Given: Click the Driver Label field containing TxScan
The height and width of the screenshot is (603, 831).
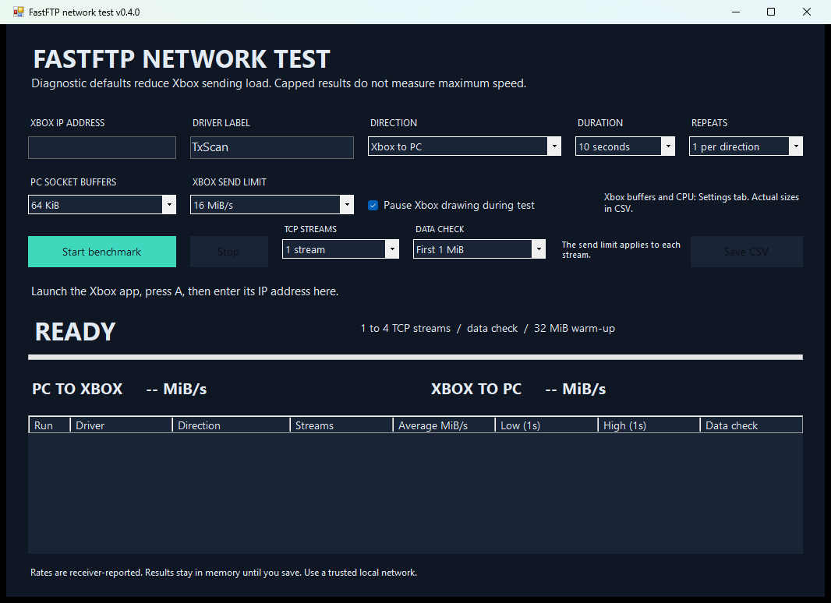Looking at the screenshot, I should point(272,147).
